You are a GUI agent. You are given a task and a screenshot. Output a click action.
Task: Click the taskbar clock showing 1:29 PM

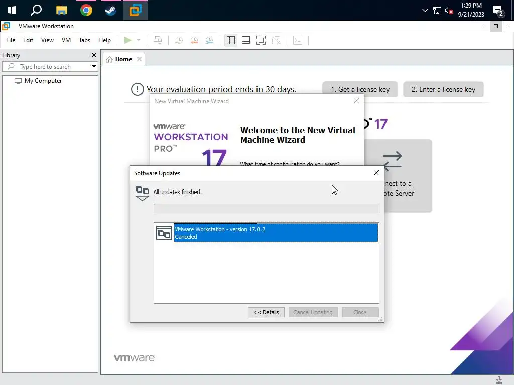click(x=471, y=10)
